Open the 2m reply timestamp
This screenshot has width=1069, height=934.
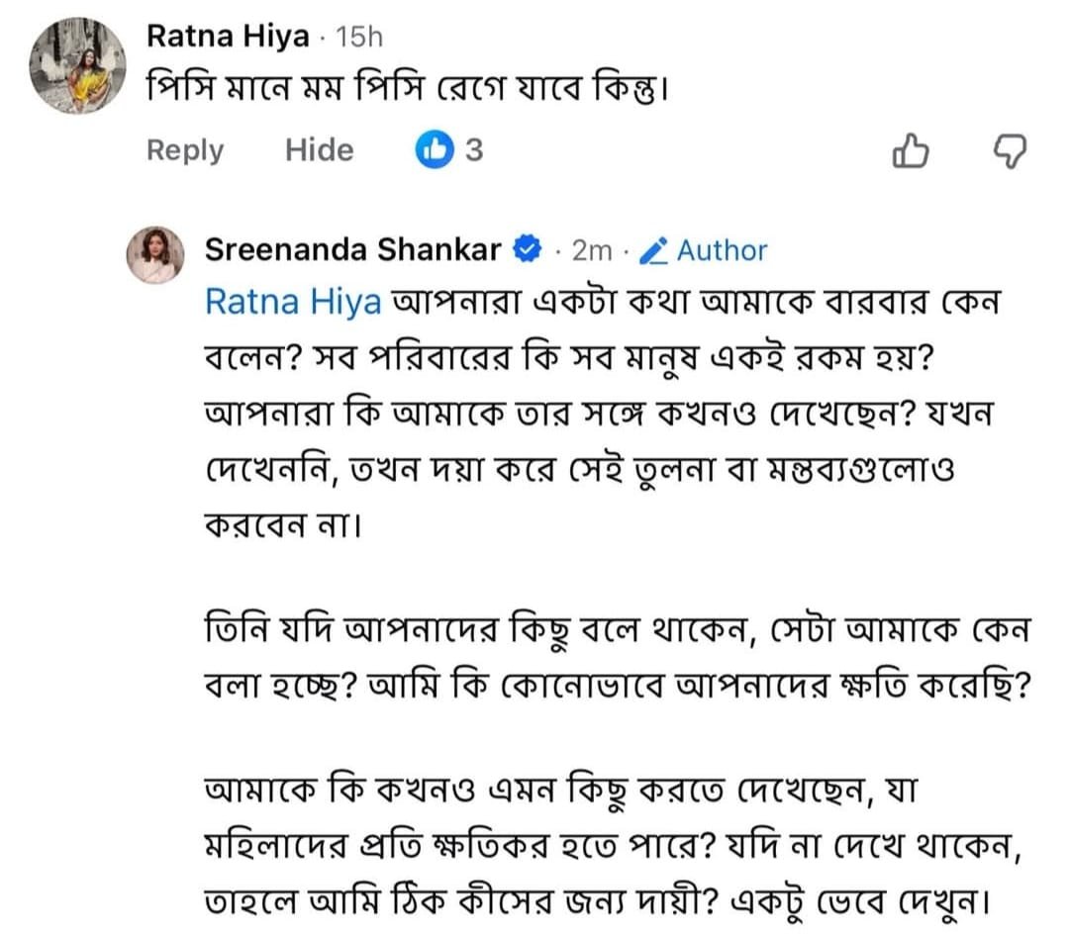click(x=593, y=251)
